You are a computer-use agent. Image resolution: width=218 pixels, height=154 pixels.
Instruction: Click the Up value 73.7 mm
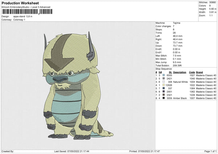(178, 42)
